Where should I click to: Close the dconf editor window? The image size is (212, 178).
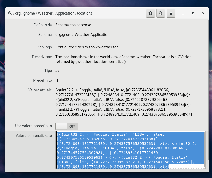(x=203, y=13)
